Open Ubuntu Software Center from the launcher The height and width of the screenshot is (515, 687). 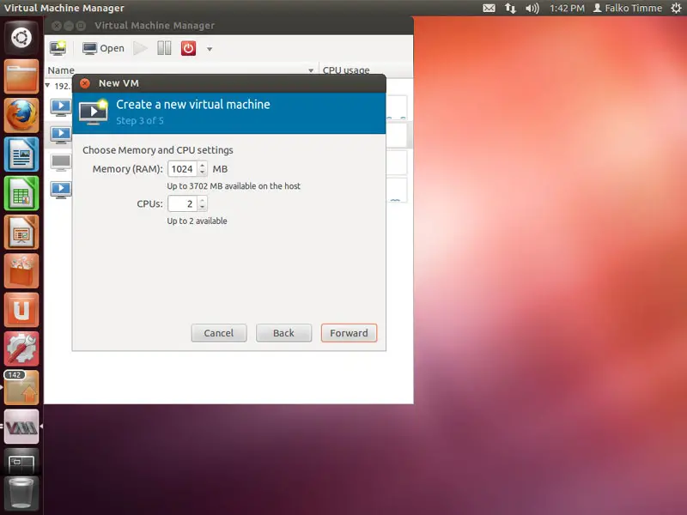click(x=21, y=271)
